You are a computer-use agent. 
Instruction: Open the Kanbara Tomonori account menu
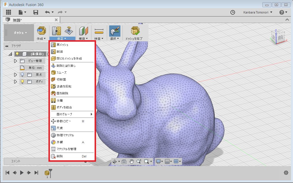coord(258,12)
